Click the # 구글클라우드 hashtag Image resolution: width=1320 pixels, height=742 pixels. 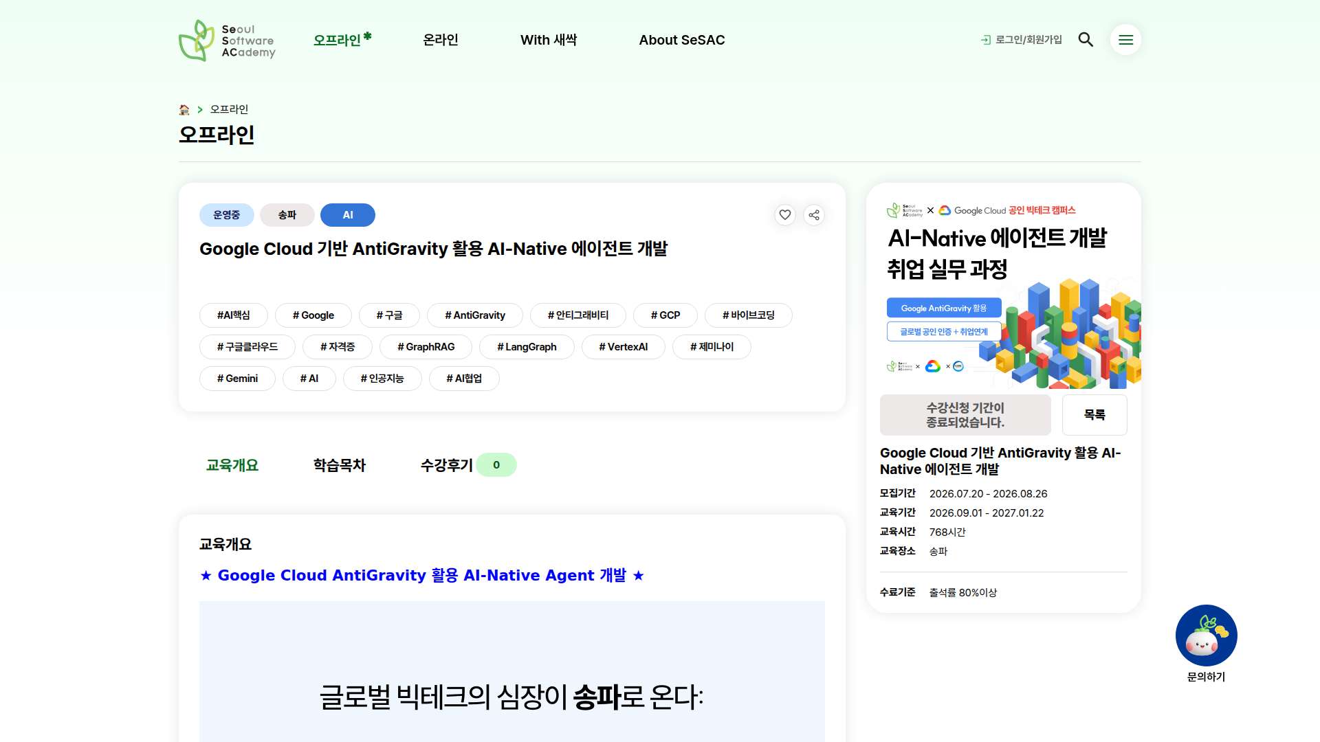point(247,347)
